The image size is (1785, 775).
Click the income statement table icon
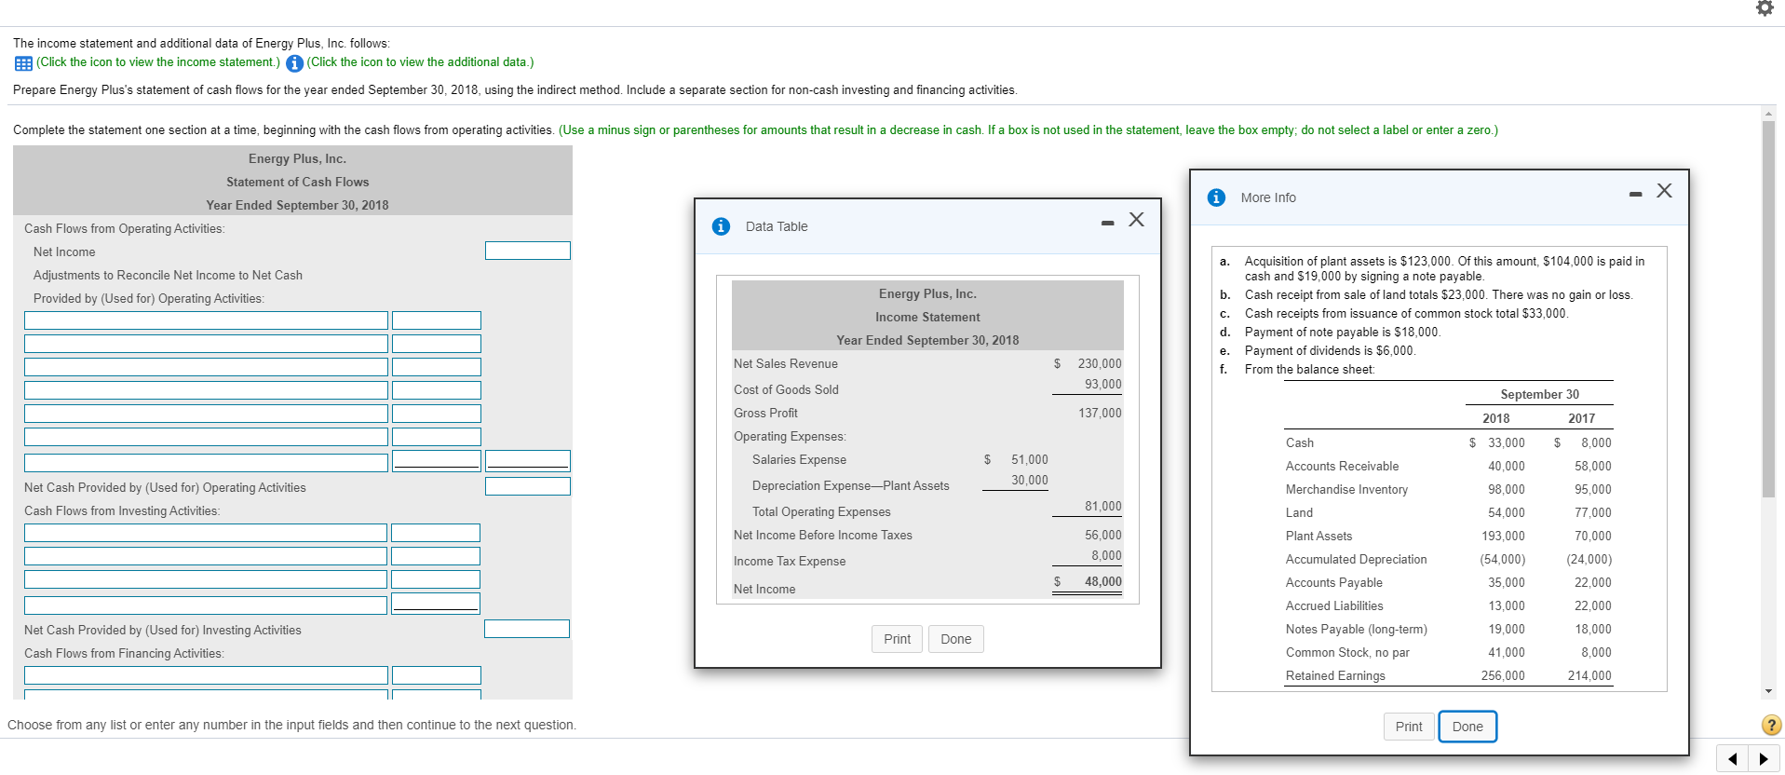pyautogui.click(x=23, y=63)
